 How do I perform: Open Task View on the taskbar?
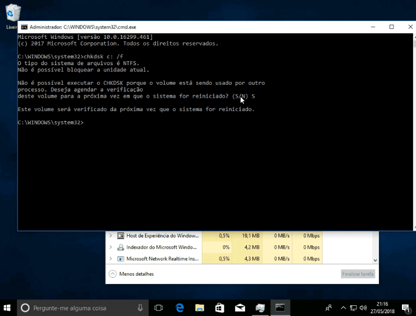pos(159,308)
